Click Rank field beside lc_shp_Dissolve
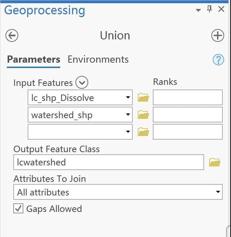 [x=188, y=97]
